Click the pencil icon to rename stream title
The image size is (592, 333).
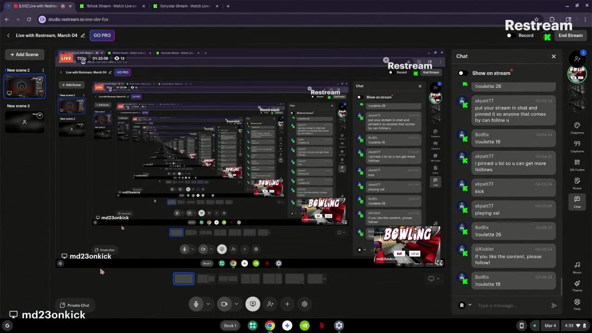point(83,36)
